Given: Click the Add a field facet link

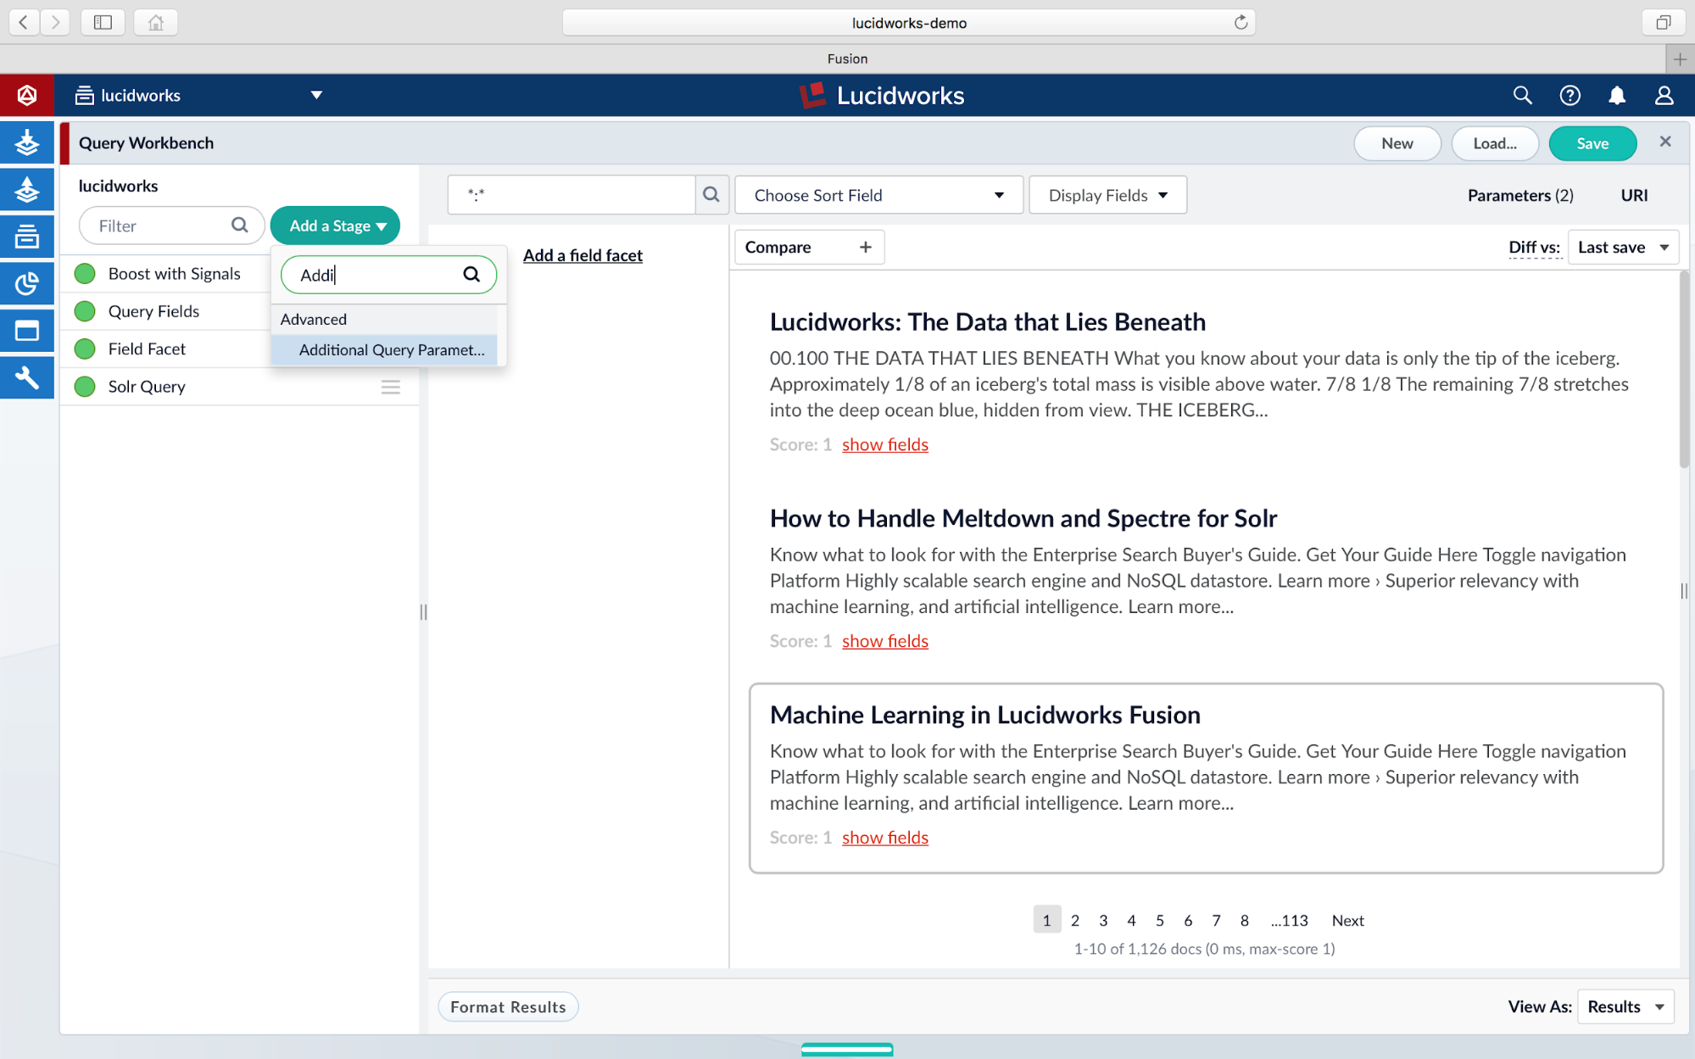Looking at the screenshot, I should click(x=582, y=254).
